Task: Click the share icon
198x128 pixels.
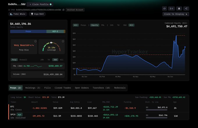Action: 186,8
